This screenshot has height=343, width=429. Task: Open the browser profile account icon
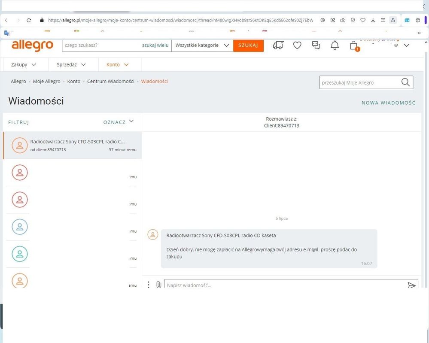pyautogui.click(x=393, y=20)
